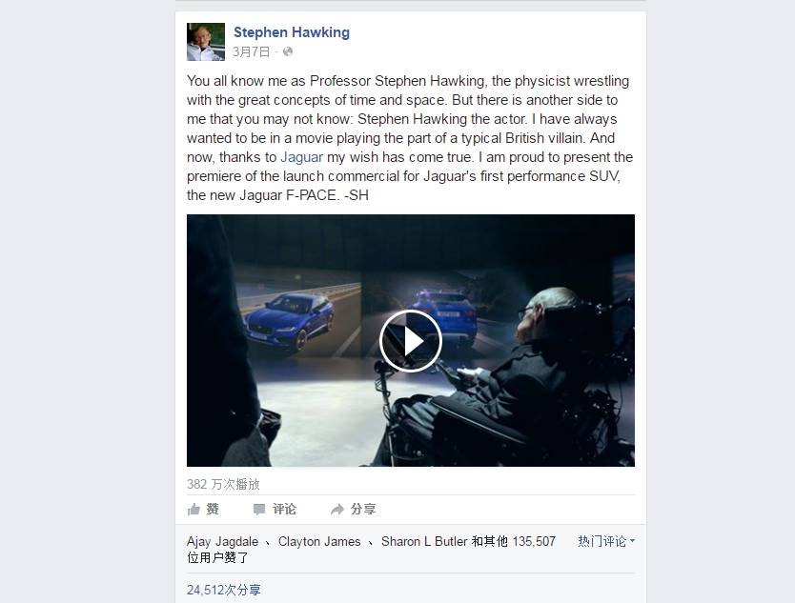Image resolution: width=795 pixels, height=603 pixels.
Task: Open the Stephen Hawking profile name link
Action: tap(292, 32)
